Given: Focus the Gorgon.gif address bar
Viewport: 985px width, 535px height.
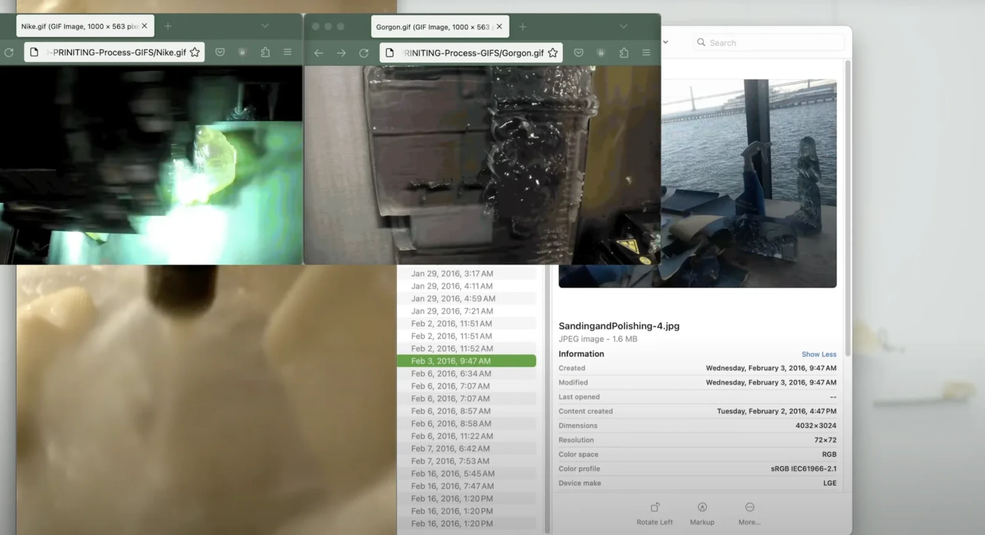Looking at the screenshot, I should [x=471, y=53].
